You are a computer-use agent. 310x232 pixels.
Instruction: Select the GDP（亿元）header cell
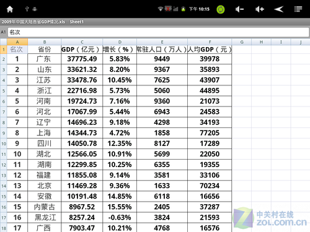[x=82, y=49]
